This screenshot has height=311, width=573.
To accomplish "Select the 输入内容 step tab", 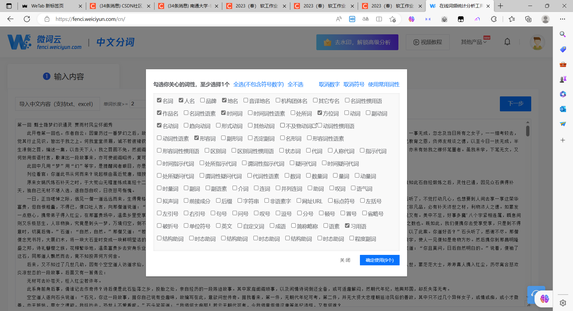I will [63, 76].
